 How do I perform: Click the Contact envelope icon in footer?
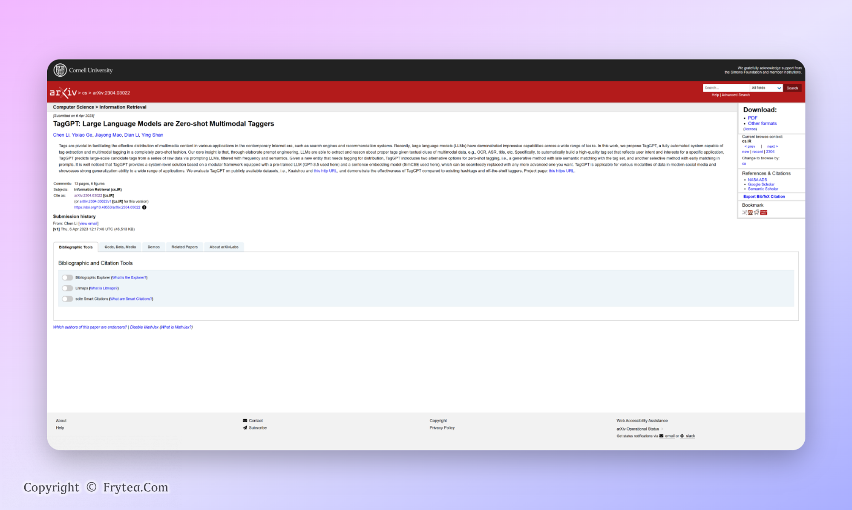(x=245, y=421)
